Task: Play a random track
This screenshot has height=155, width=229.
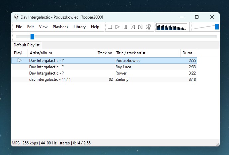Action: point(148,27)
